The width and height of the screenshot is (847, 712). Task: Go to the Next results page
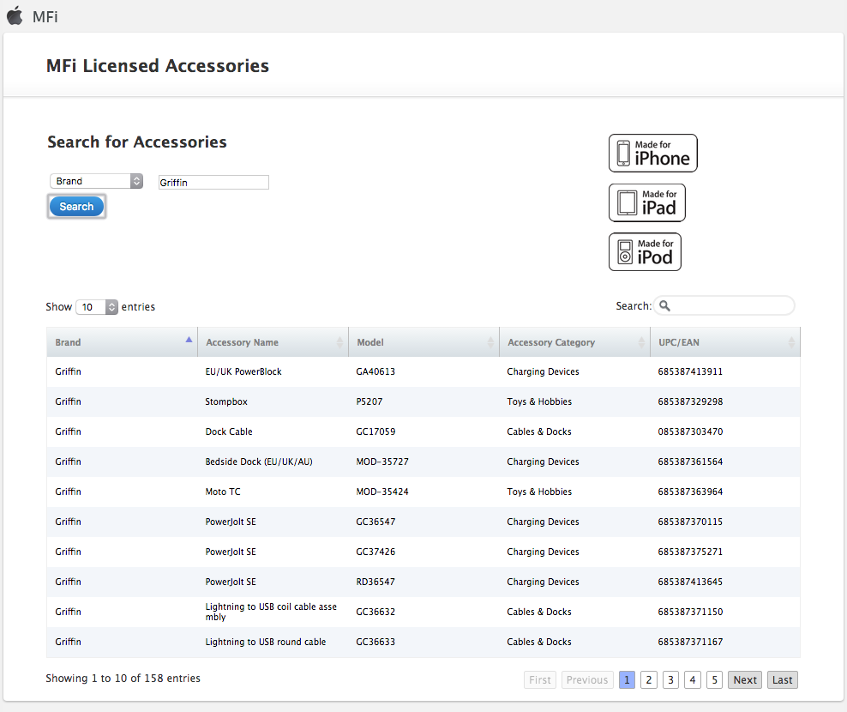(745, 680)
